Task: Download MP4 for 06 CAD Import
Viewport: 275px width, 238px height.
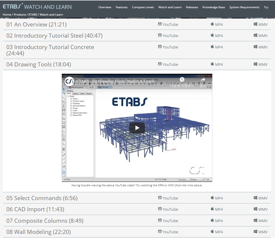Action: coord(217,209)
